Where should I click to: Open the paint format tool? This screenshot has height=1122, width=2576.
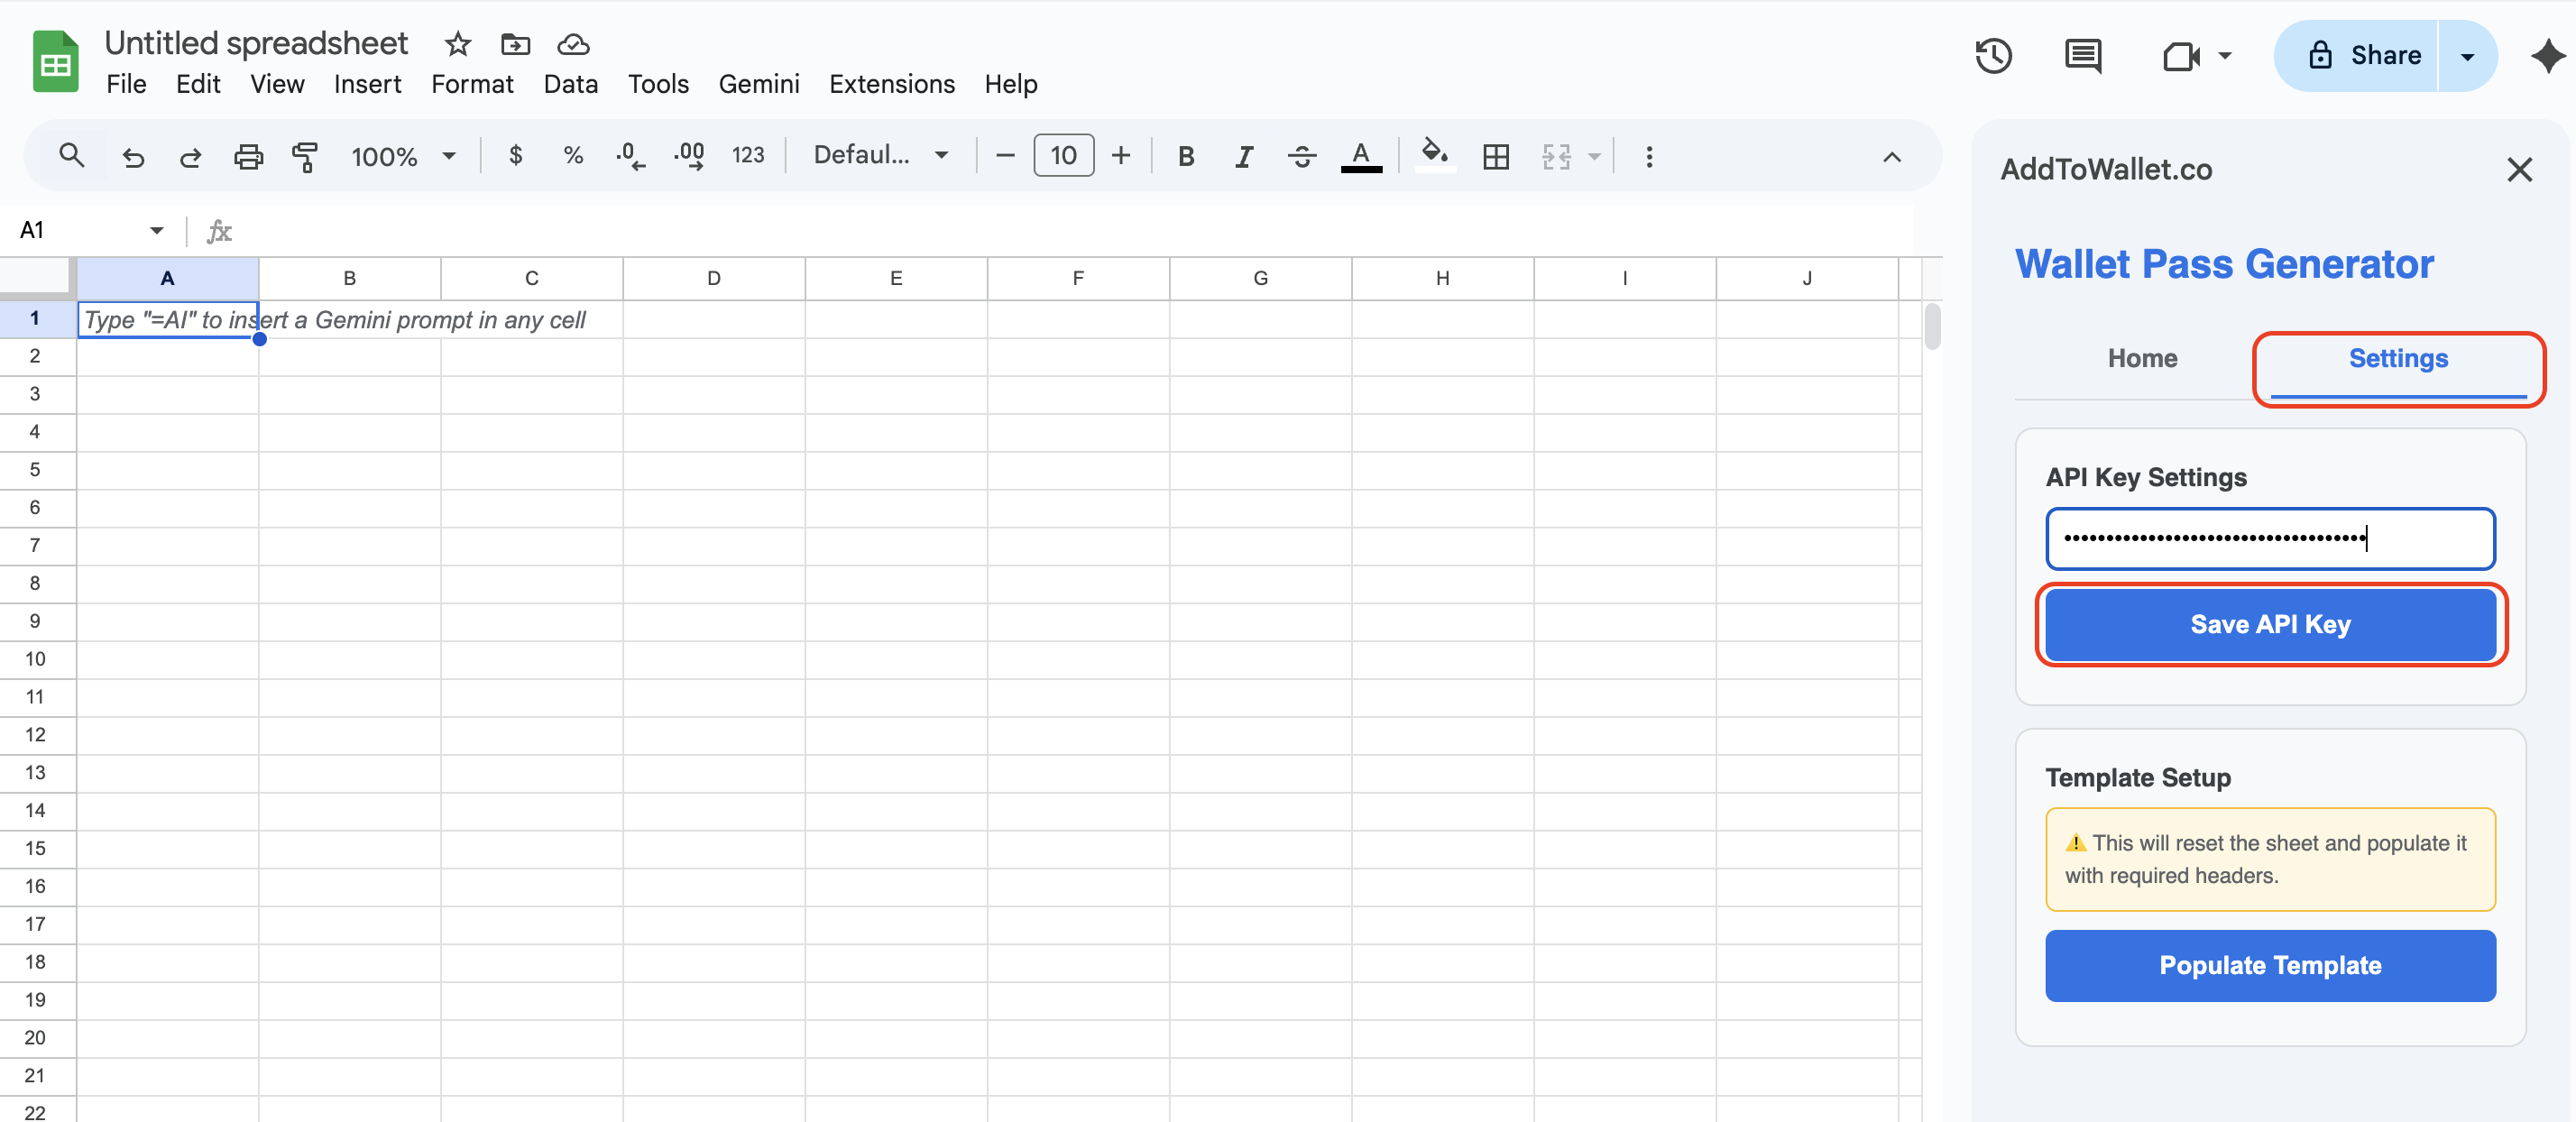(x=306, y=156)
